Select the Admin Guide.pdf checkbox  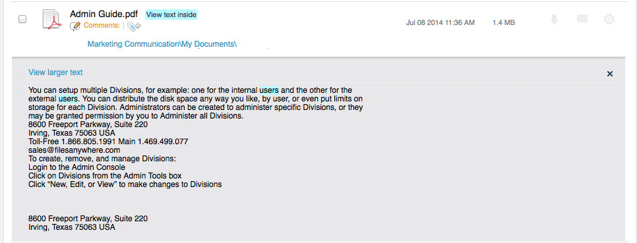tap(22, 19)
